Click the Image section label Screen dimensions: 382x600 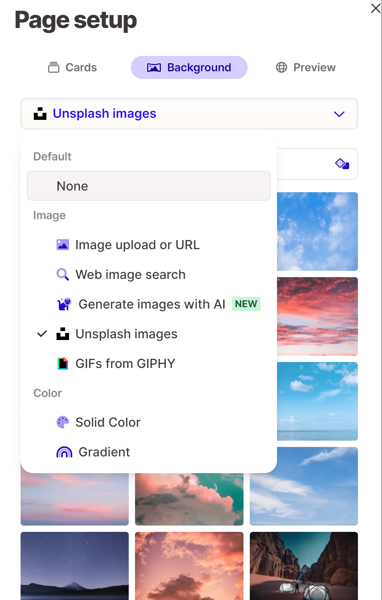(50, 216)
